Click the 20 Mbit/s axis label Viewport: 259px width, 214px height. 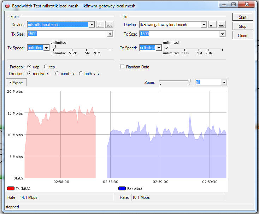pos(15,92)
